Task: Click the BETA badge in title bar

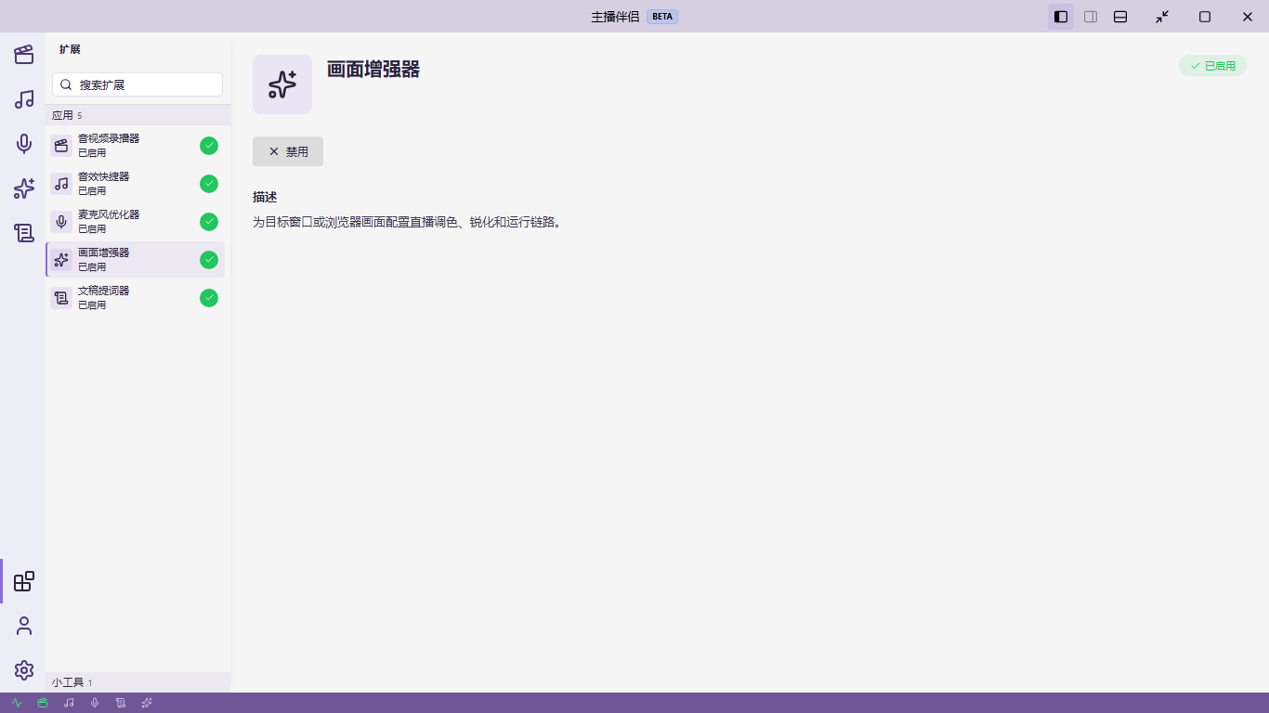Action: (662, 17)
